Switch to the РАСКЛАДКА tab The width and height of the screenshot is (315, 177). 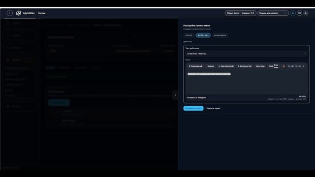click(220, 35)
